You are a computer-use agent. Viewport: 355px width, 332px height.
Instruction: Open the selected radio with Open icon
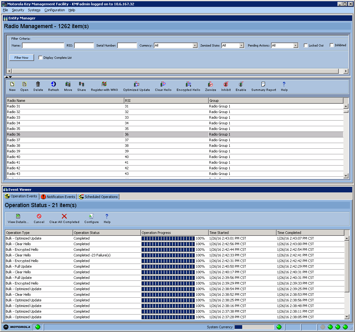(24, 87)
